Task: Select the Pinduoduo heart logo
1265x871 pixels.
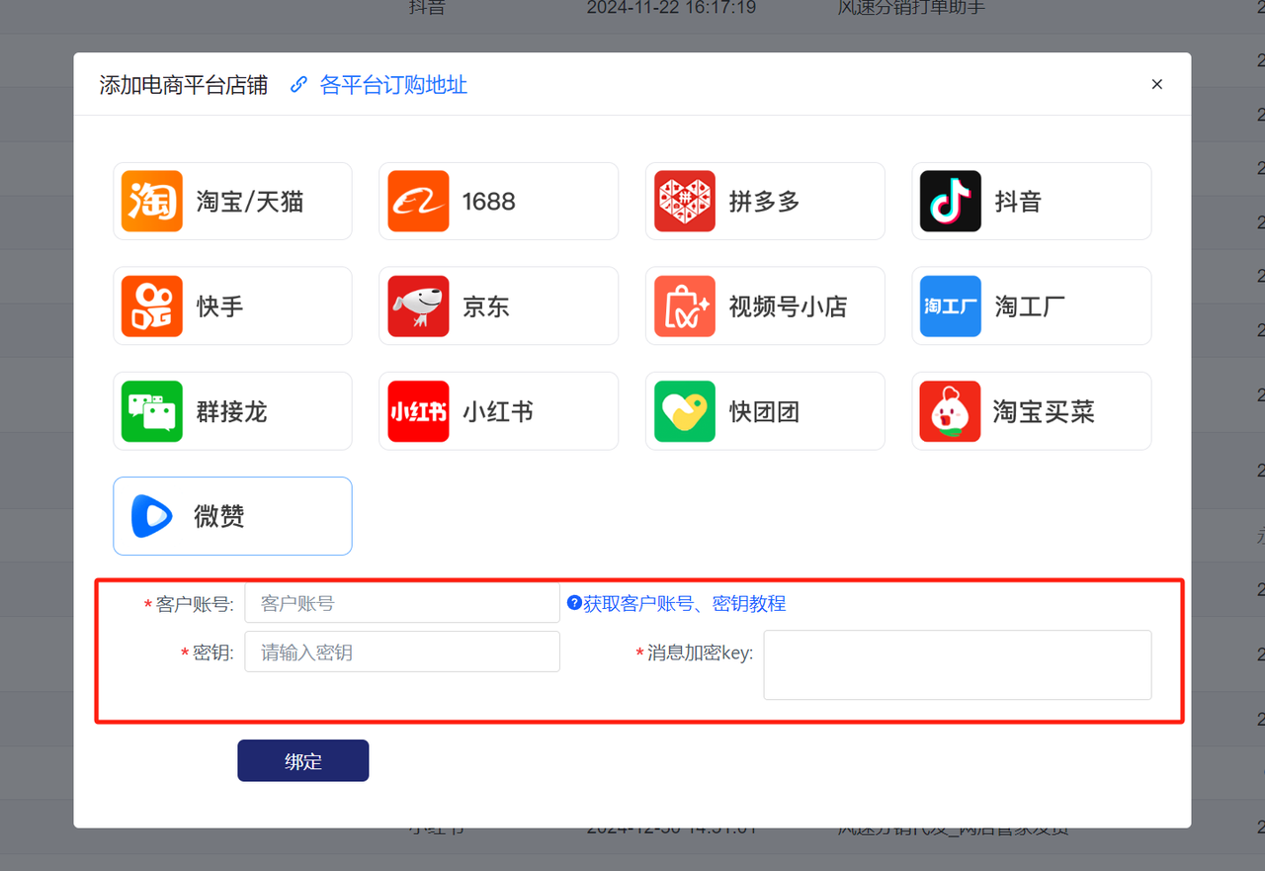Action: (x=685, y=202)
